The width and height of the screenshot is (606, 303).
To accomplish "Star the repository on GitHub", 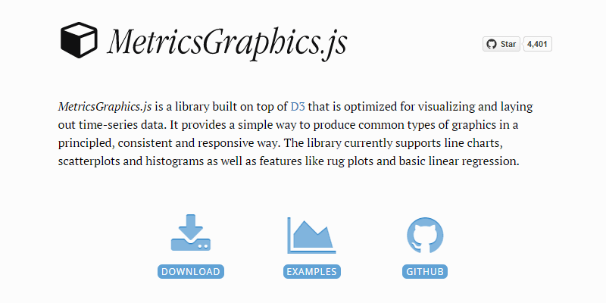I will pyautogui.click(x=501, y=44).
